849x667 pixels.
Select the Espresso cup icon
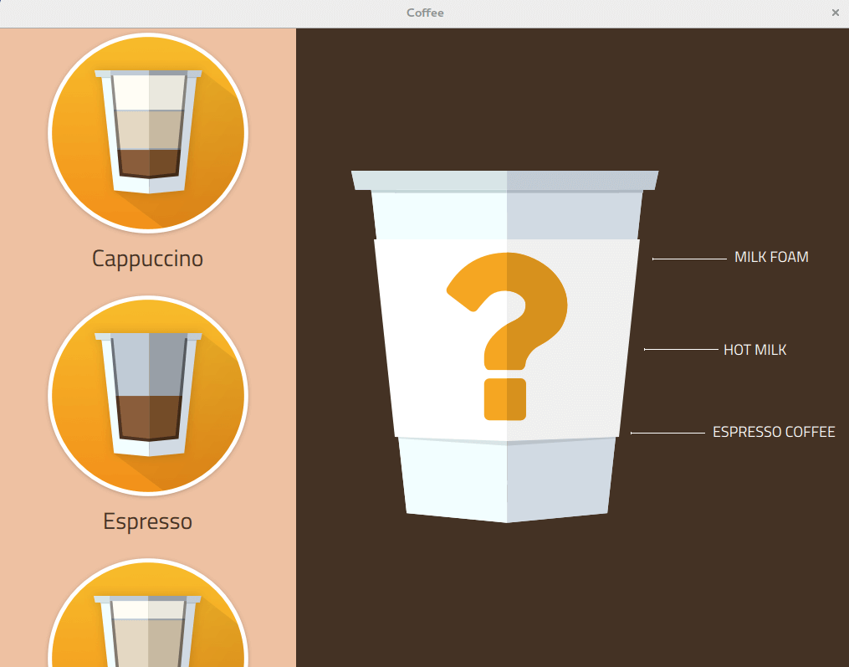[x=148, y=395]
